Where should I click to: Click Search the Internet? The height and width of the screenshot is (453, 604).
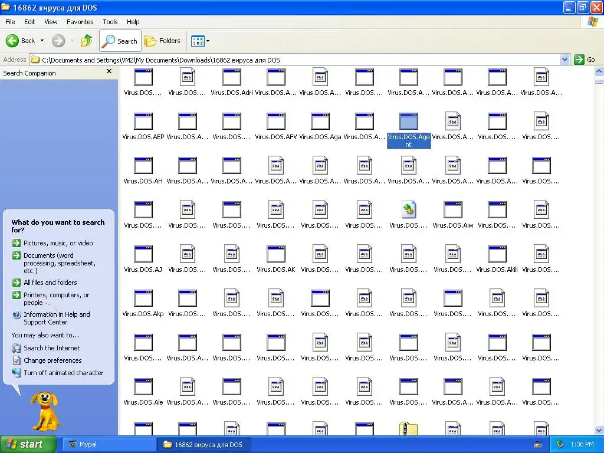point(46,348)
